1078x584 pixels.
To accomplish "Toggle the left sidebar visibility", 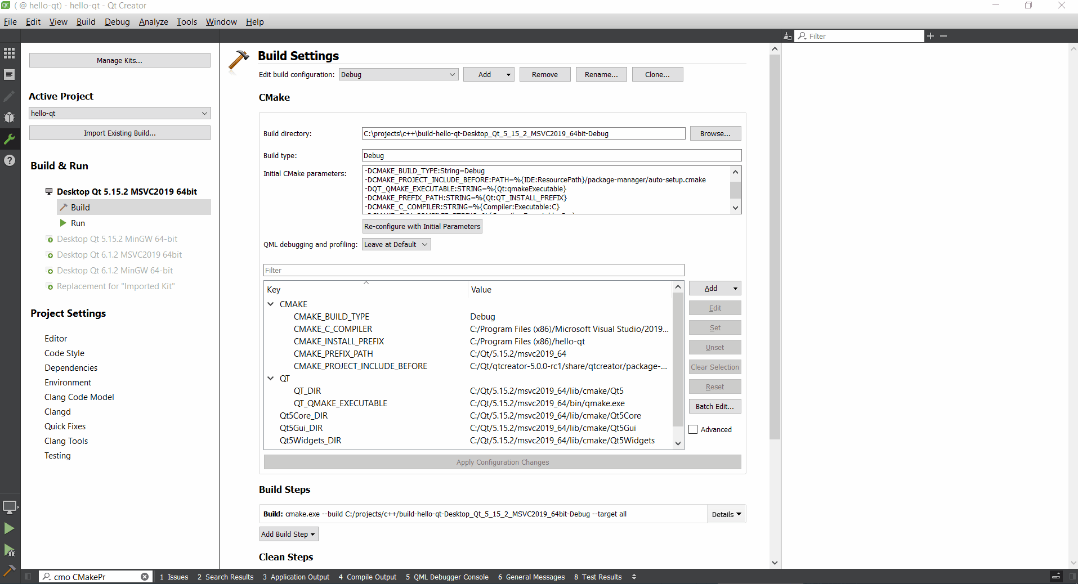I will (x=28, y=577).
